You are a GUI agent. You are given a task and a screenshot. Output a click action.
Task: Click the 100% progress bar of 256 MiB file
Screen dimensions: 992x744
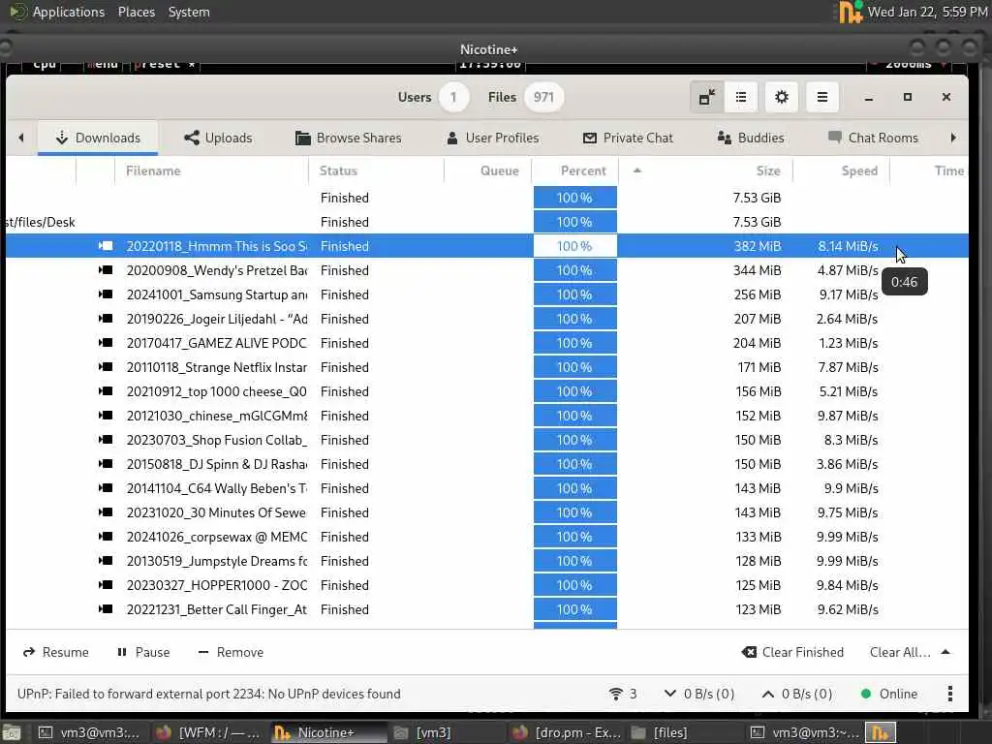coord(575,294)
